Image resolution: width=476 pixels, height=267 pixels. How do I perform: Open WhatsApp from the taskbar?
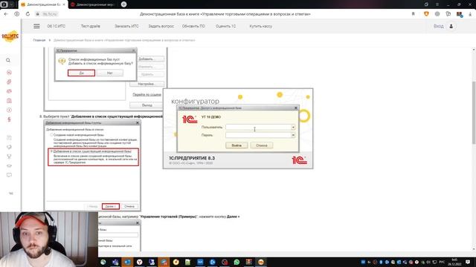(x=237, y=262)
